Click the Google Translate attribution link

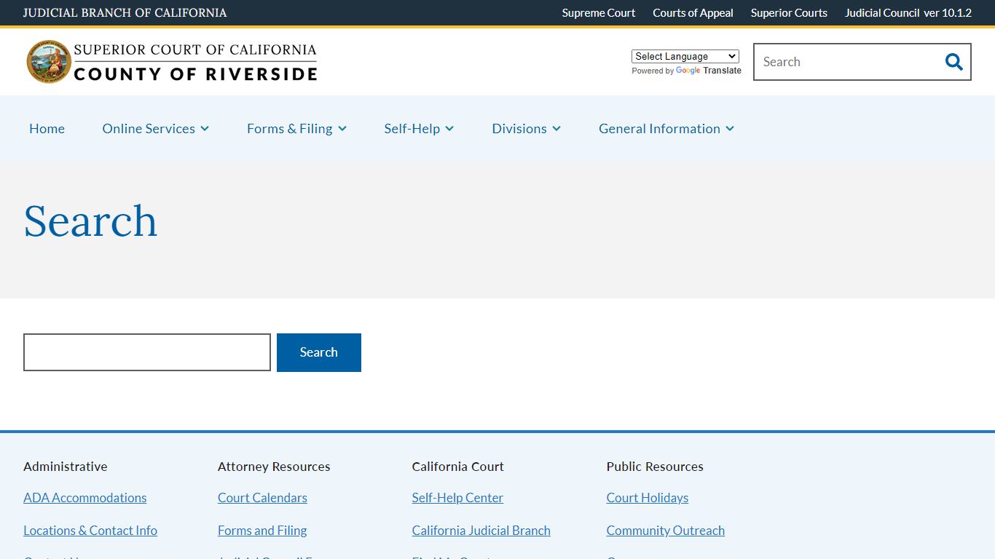tap(708, 71)
